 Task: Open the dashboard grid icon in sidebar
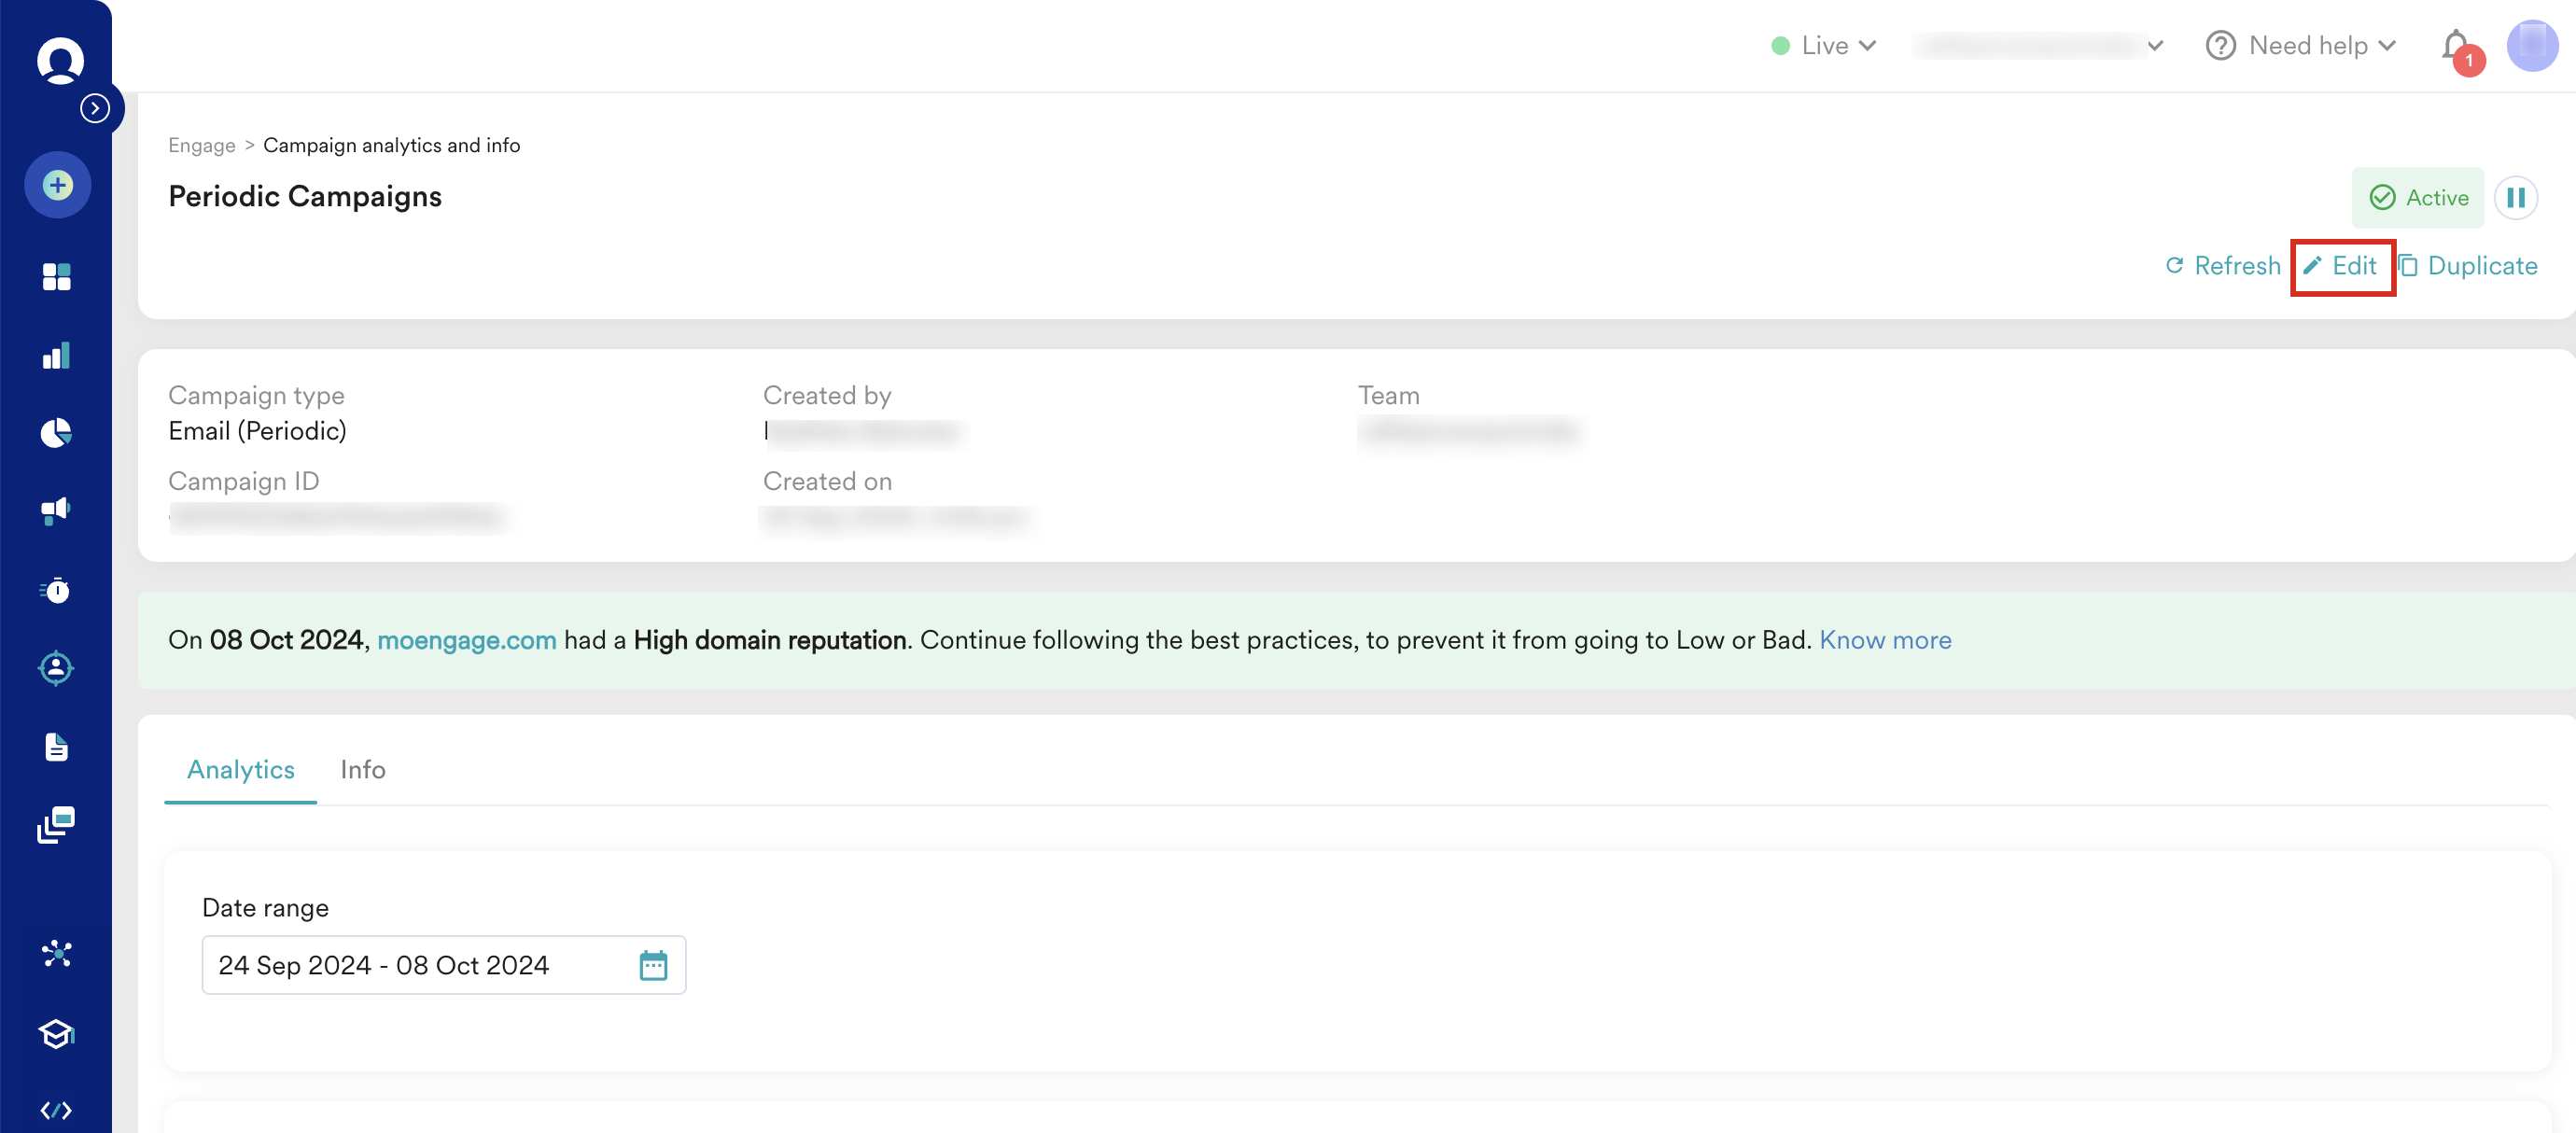57,277
